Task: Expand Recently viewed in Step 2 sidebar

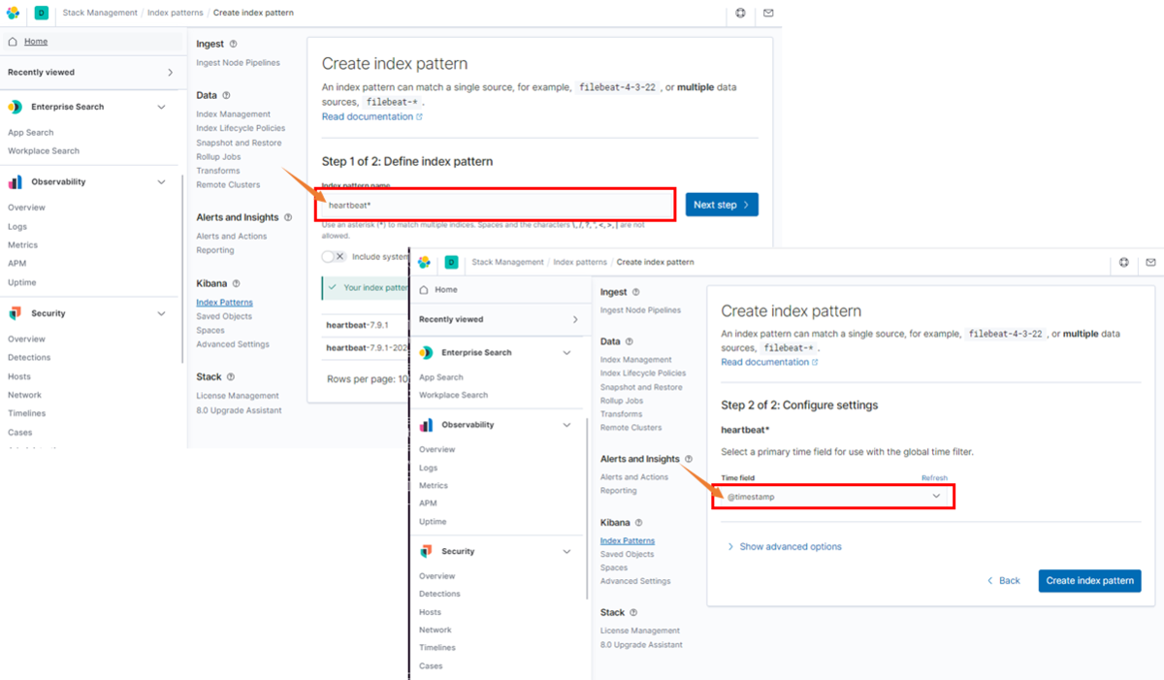Action: tap(575, 319)
